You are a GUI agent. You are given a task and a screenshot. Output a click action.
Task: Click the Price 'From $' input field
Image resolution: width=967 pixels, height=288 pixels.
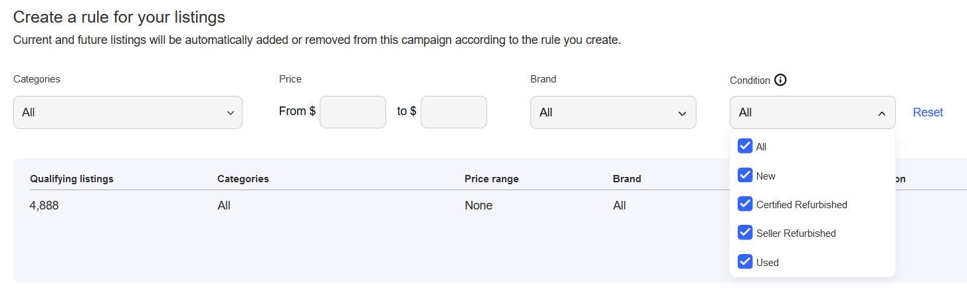[x=353, y=112]
